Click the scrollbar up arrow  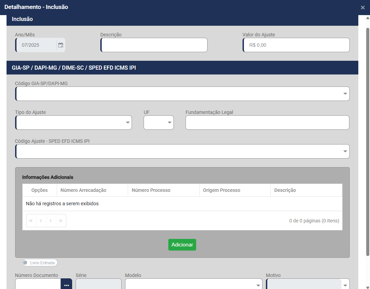click(368, 18)
